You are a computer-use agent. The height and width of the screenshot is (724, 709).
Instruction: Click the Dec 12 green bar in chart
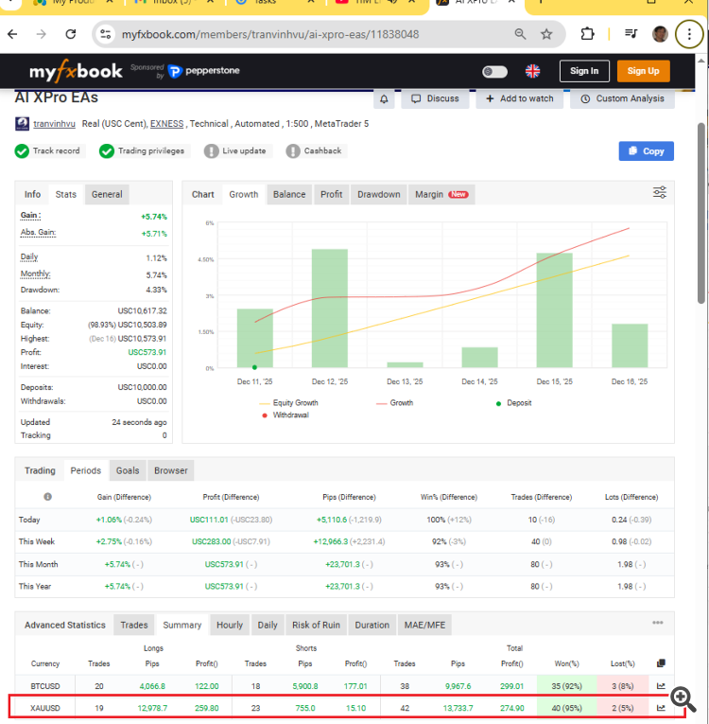coord(330,308)
